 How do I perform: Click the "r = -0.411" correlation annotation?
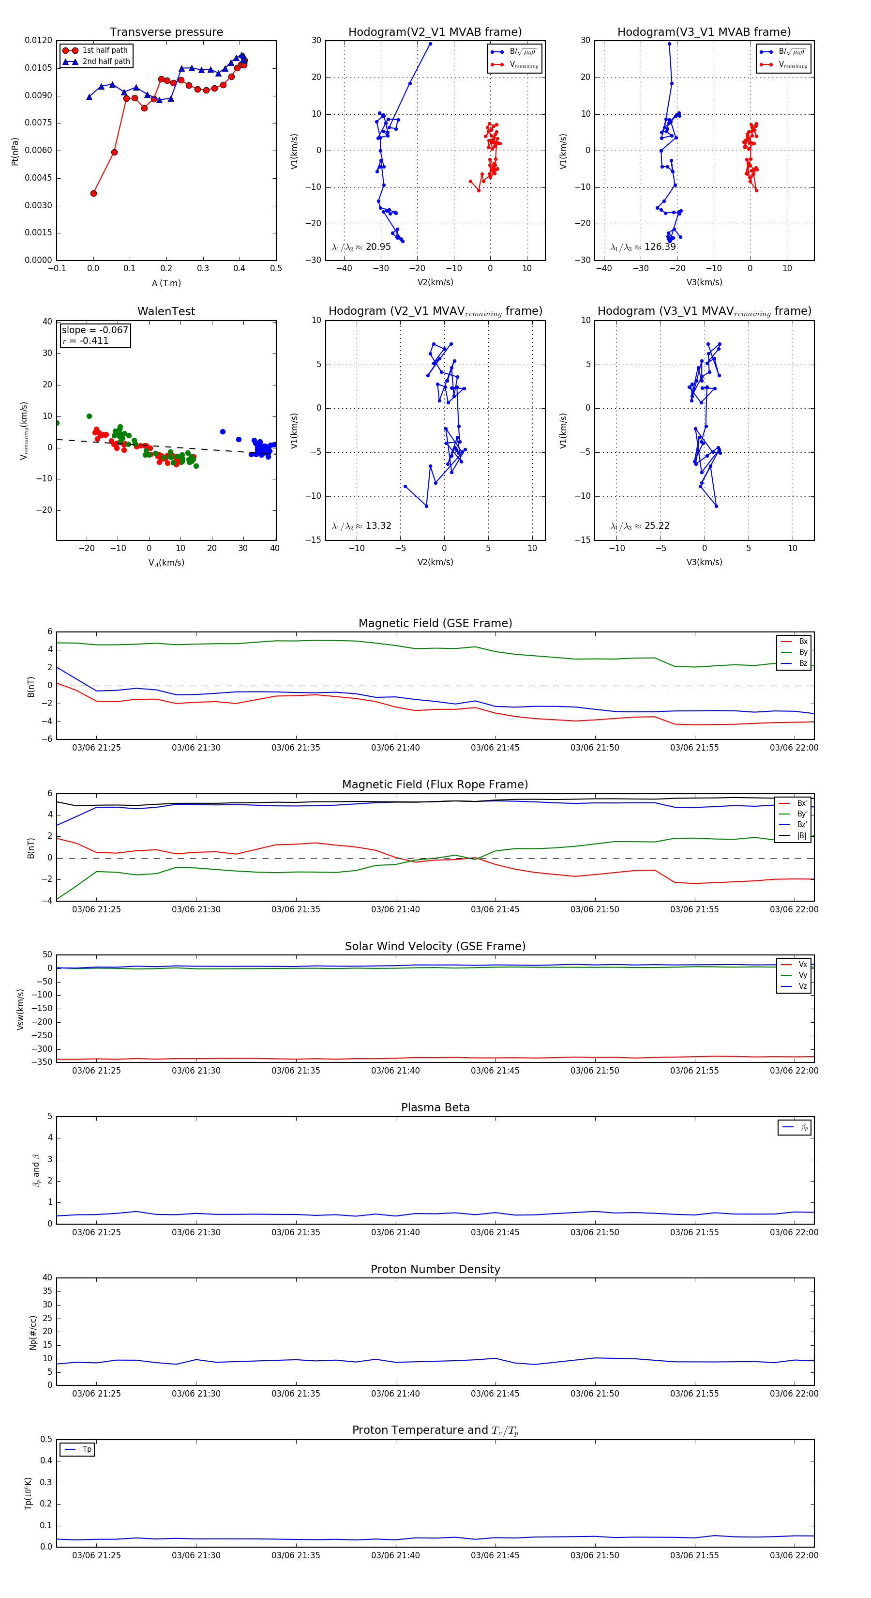click(85, 340)
